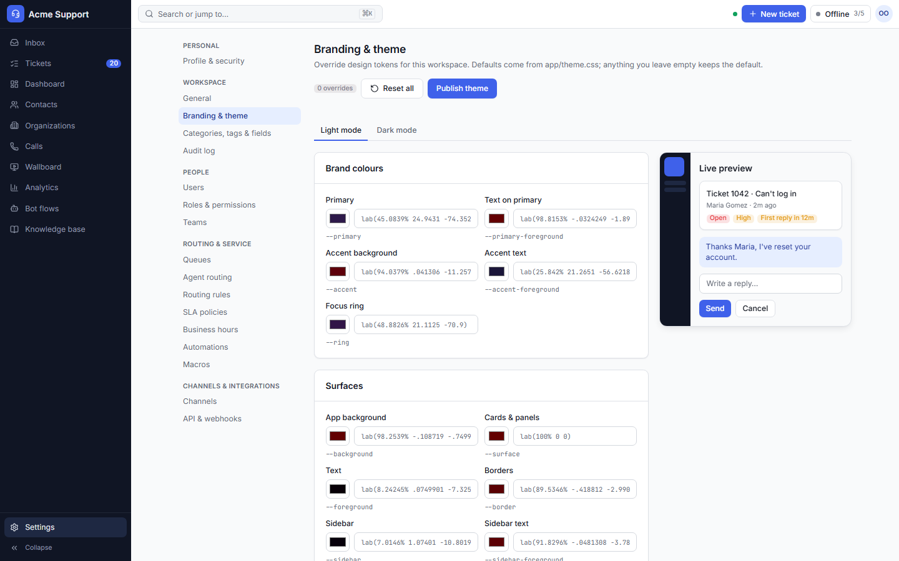The width and height of the screenshot is (899, 561).
Task: Click the Knowledge base book icon
Action: (14, 229)
